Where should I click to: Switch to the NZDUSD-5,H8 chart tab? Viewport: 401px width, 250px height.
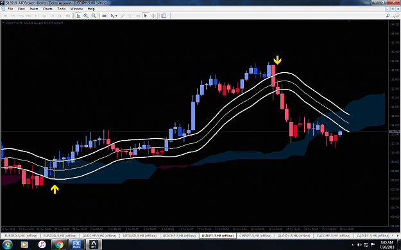(x=140, y=236)
